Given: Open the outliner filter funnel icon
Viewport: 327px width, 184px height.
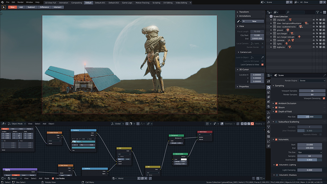Looking at the screenshot, I should tap(318, 12).
